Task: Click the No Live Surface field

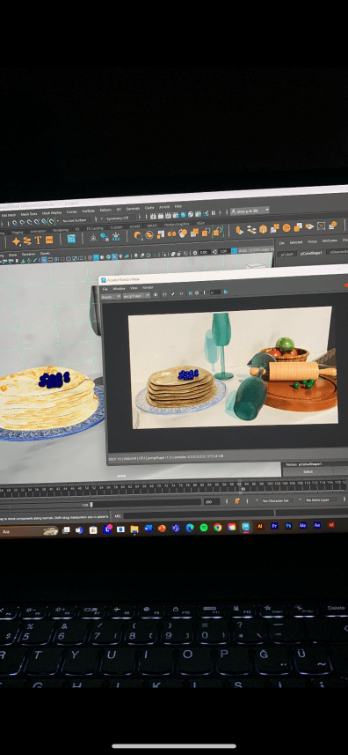Action: [76, 220]
